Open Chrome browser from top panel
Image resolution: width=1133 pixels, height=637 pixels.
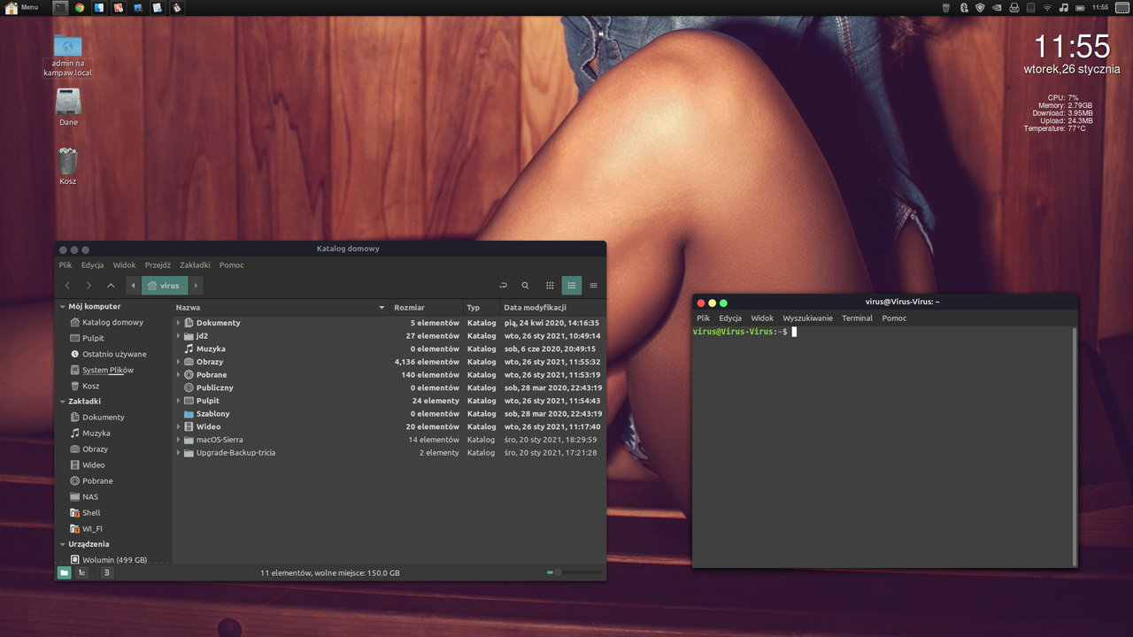[x=80, y=7]
